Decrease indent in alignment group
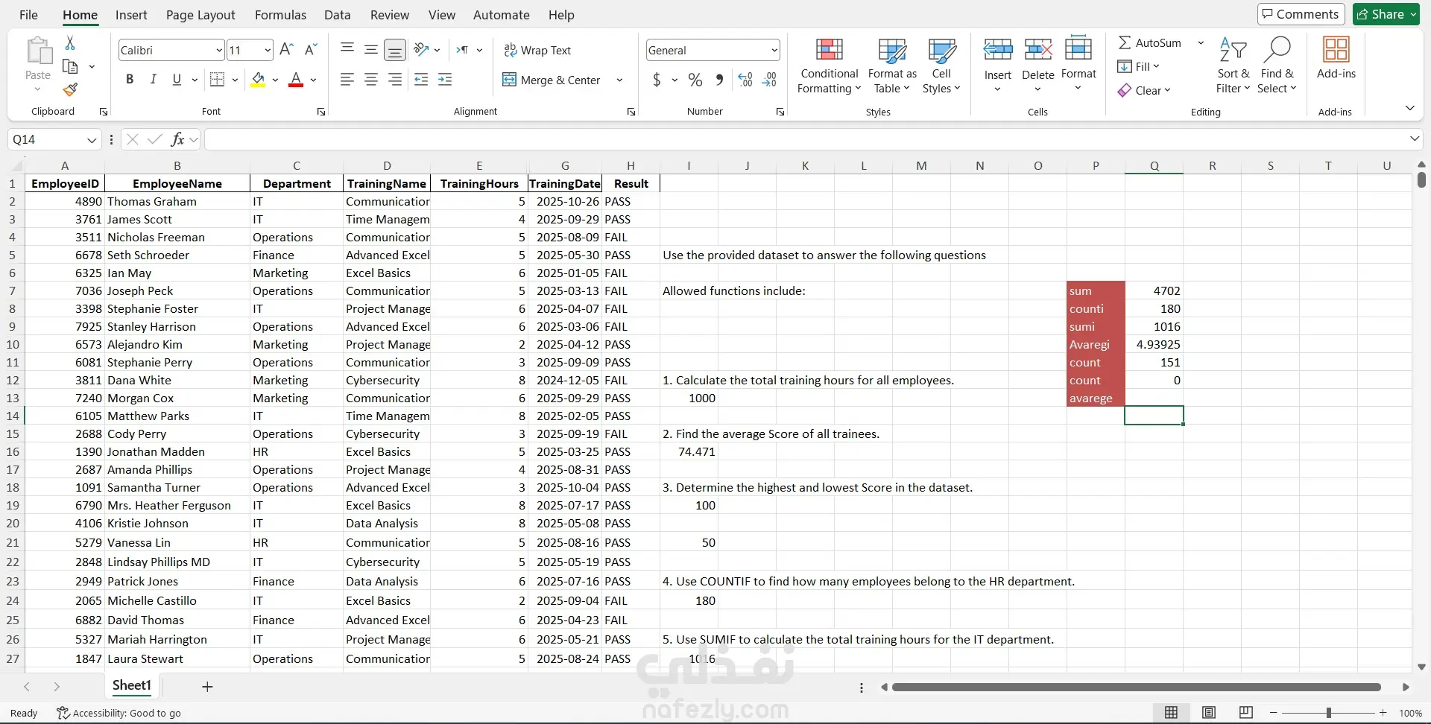The width and height of the screenshot is (1431, 724). [421, 79]
